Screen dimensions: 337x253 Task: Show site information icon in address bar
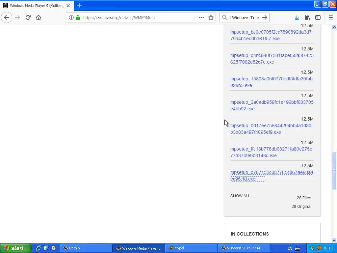pos(71,17)
